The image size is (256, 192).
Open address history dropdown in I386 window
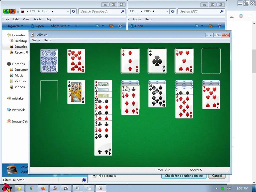click(167, 11)
